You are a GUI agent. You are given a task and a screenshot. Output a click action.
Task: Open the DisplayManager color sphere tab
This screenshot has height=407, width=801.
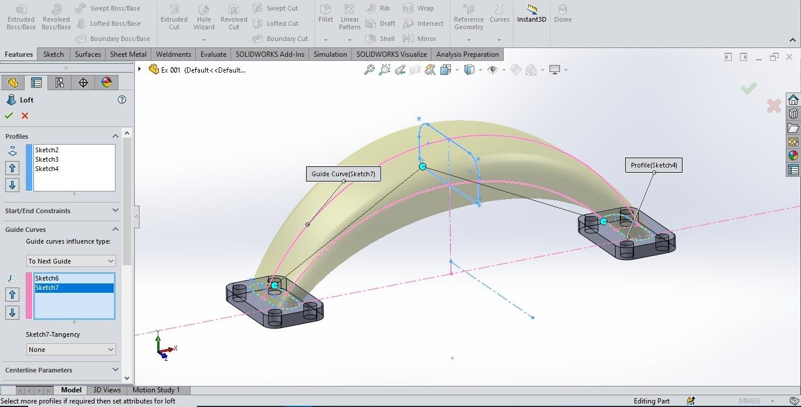pos(107,83)
